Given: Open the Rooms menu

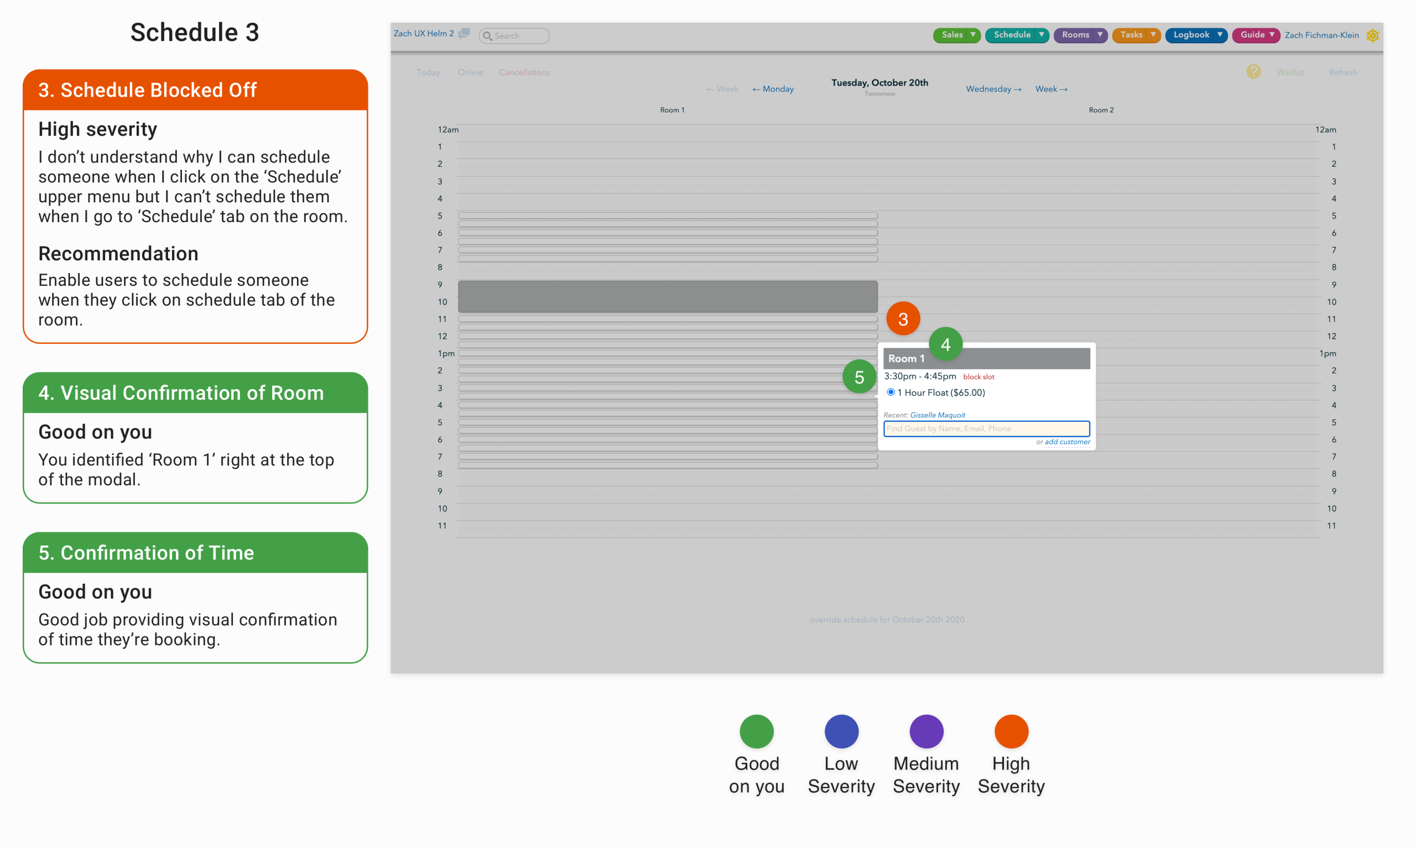Looking at the screenshot, I should pos(1075,35).
